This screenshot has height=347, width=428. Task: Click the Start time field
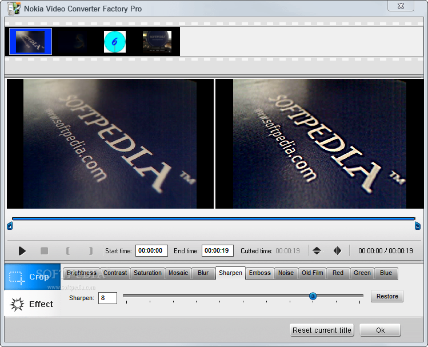151,250
